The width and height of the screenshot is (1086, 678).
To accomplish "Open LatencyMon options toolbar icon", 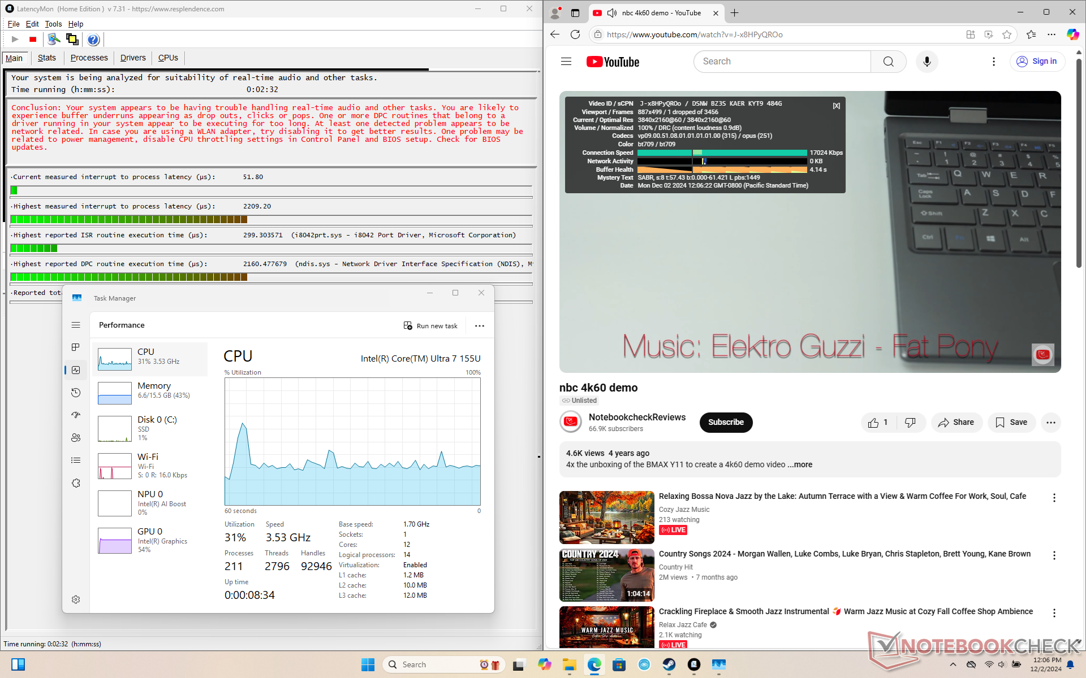I will 54,39.
